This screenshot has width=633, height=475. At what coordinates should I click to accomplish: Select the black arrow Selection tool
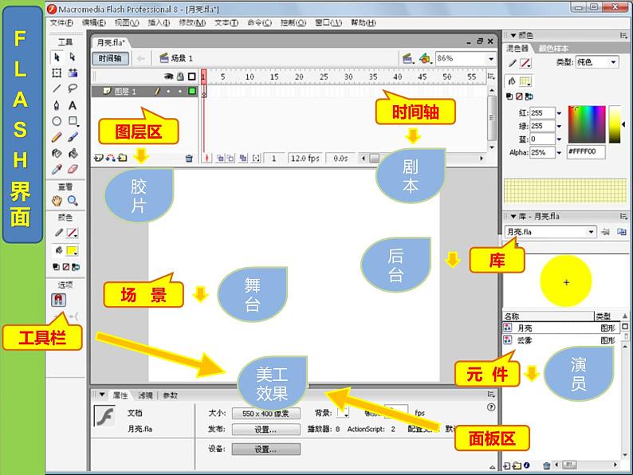click(x=57, y=57)
